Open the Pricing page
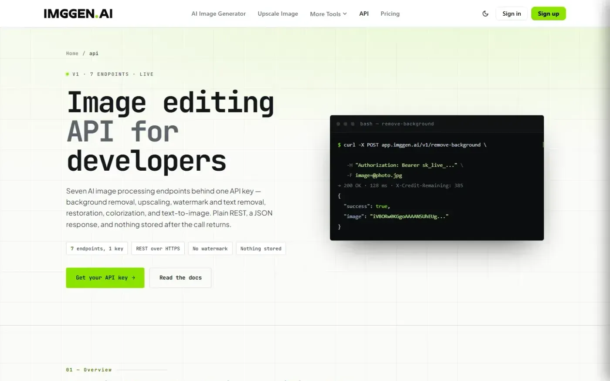Screen dimensions: 610x381 coord(390,13)
